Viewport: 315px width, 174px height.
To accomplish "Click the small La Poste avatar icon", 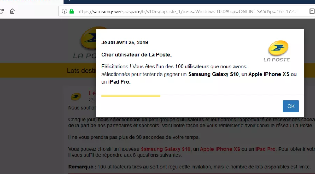I will pos(76,97).
